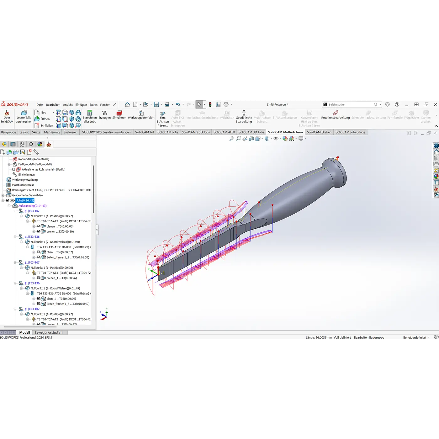
Task: Uncheck the oben ...T36(0:00:07) job
Action: (39, 252)
